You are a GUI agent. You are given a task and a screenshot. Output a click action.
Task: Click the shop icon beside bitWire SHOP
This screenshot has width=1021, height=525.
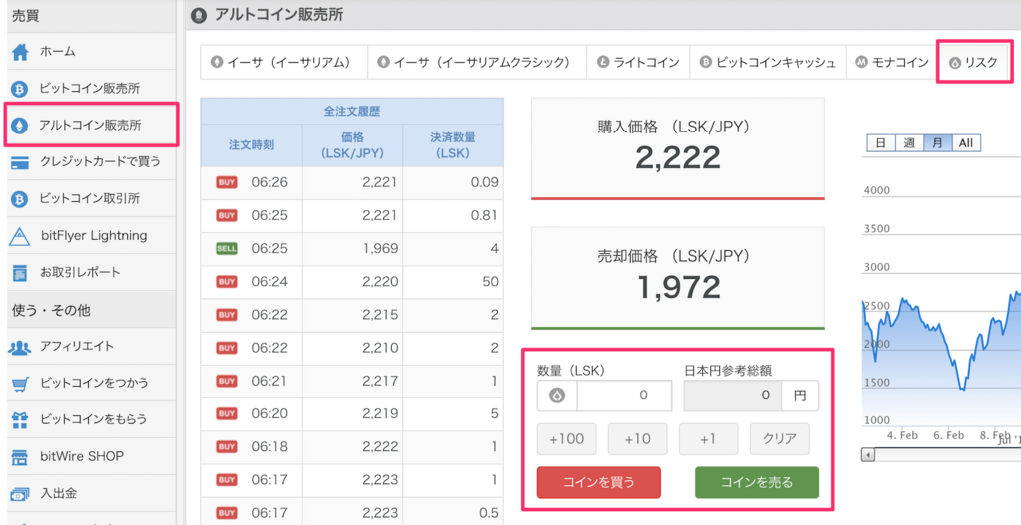click(20, 456)
